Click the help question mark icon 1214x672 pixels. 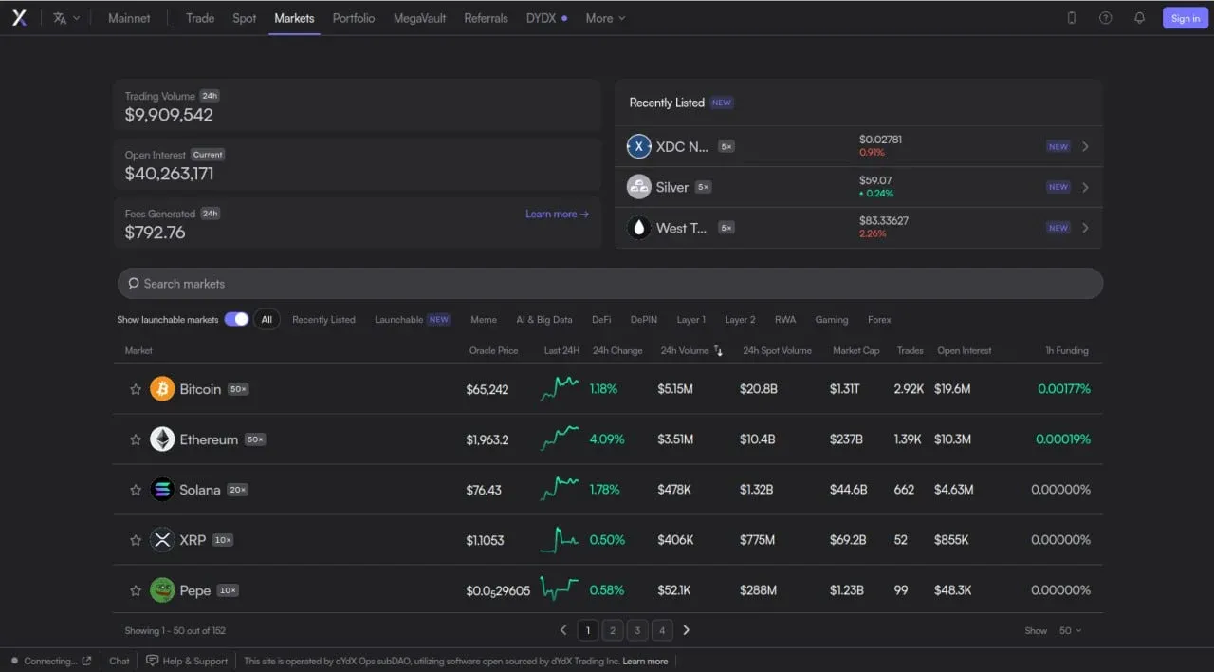(x=1105, y=18)
